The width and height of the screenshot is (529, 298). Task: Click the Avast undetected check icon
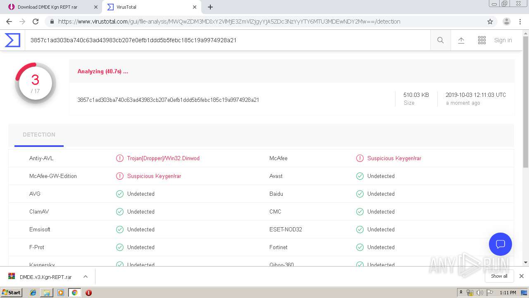tap(360, 176)
